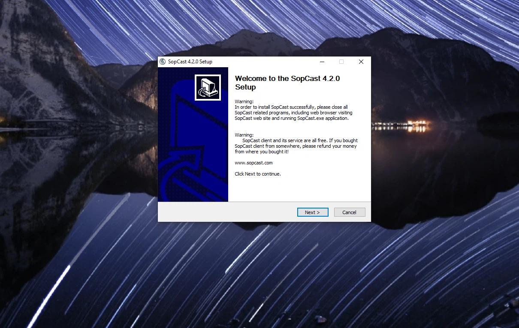The image size is (519, 328).
Task: Click the 'Welcome to the SopCast 4.2.0 Setup' heading
Action: 287,83
